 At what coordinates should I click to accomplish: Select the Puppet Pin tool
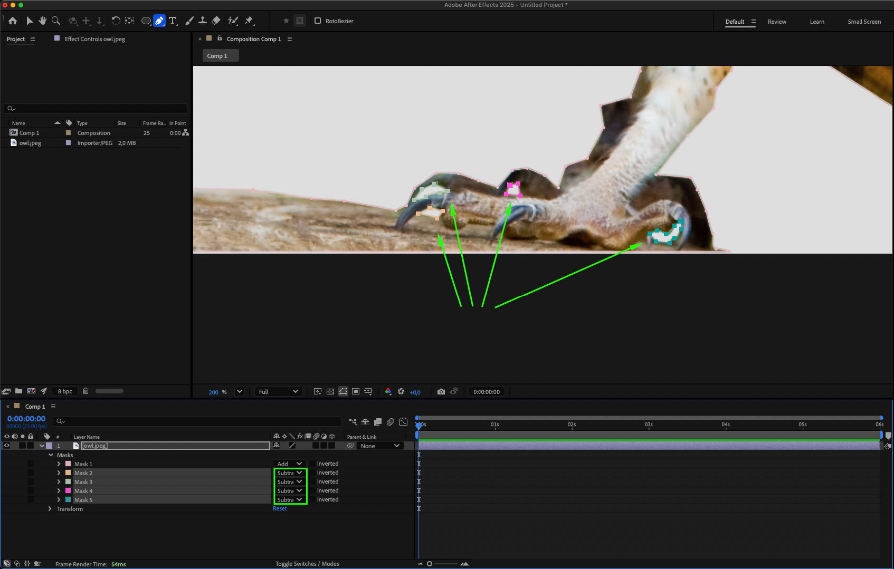tap(249, 21)
